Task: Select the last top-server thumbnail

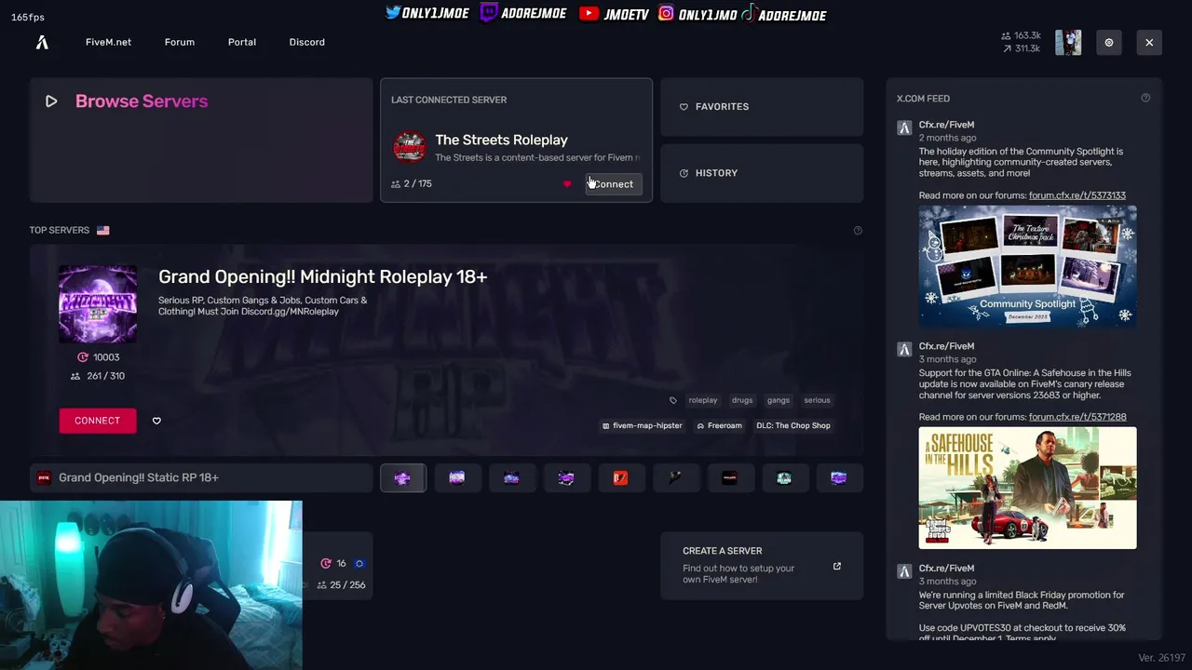Action: [x=839, y=478]
